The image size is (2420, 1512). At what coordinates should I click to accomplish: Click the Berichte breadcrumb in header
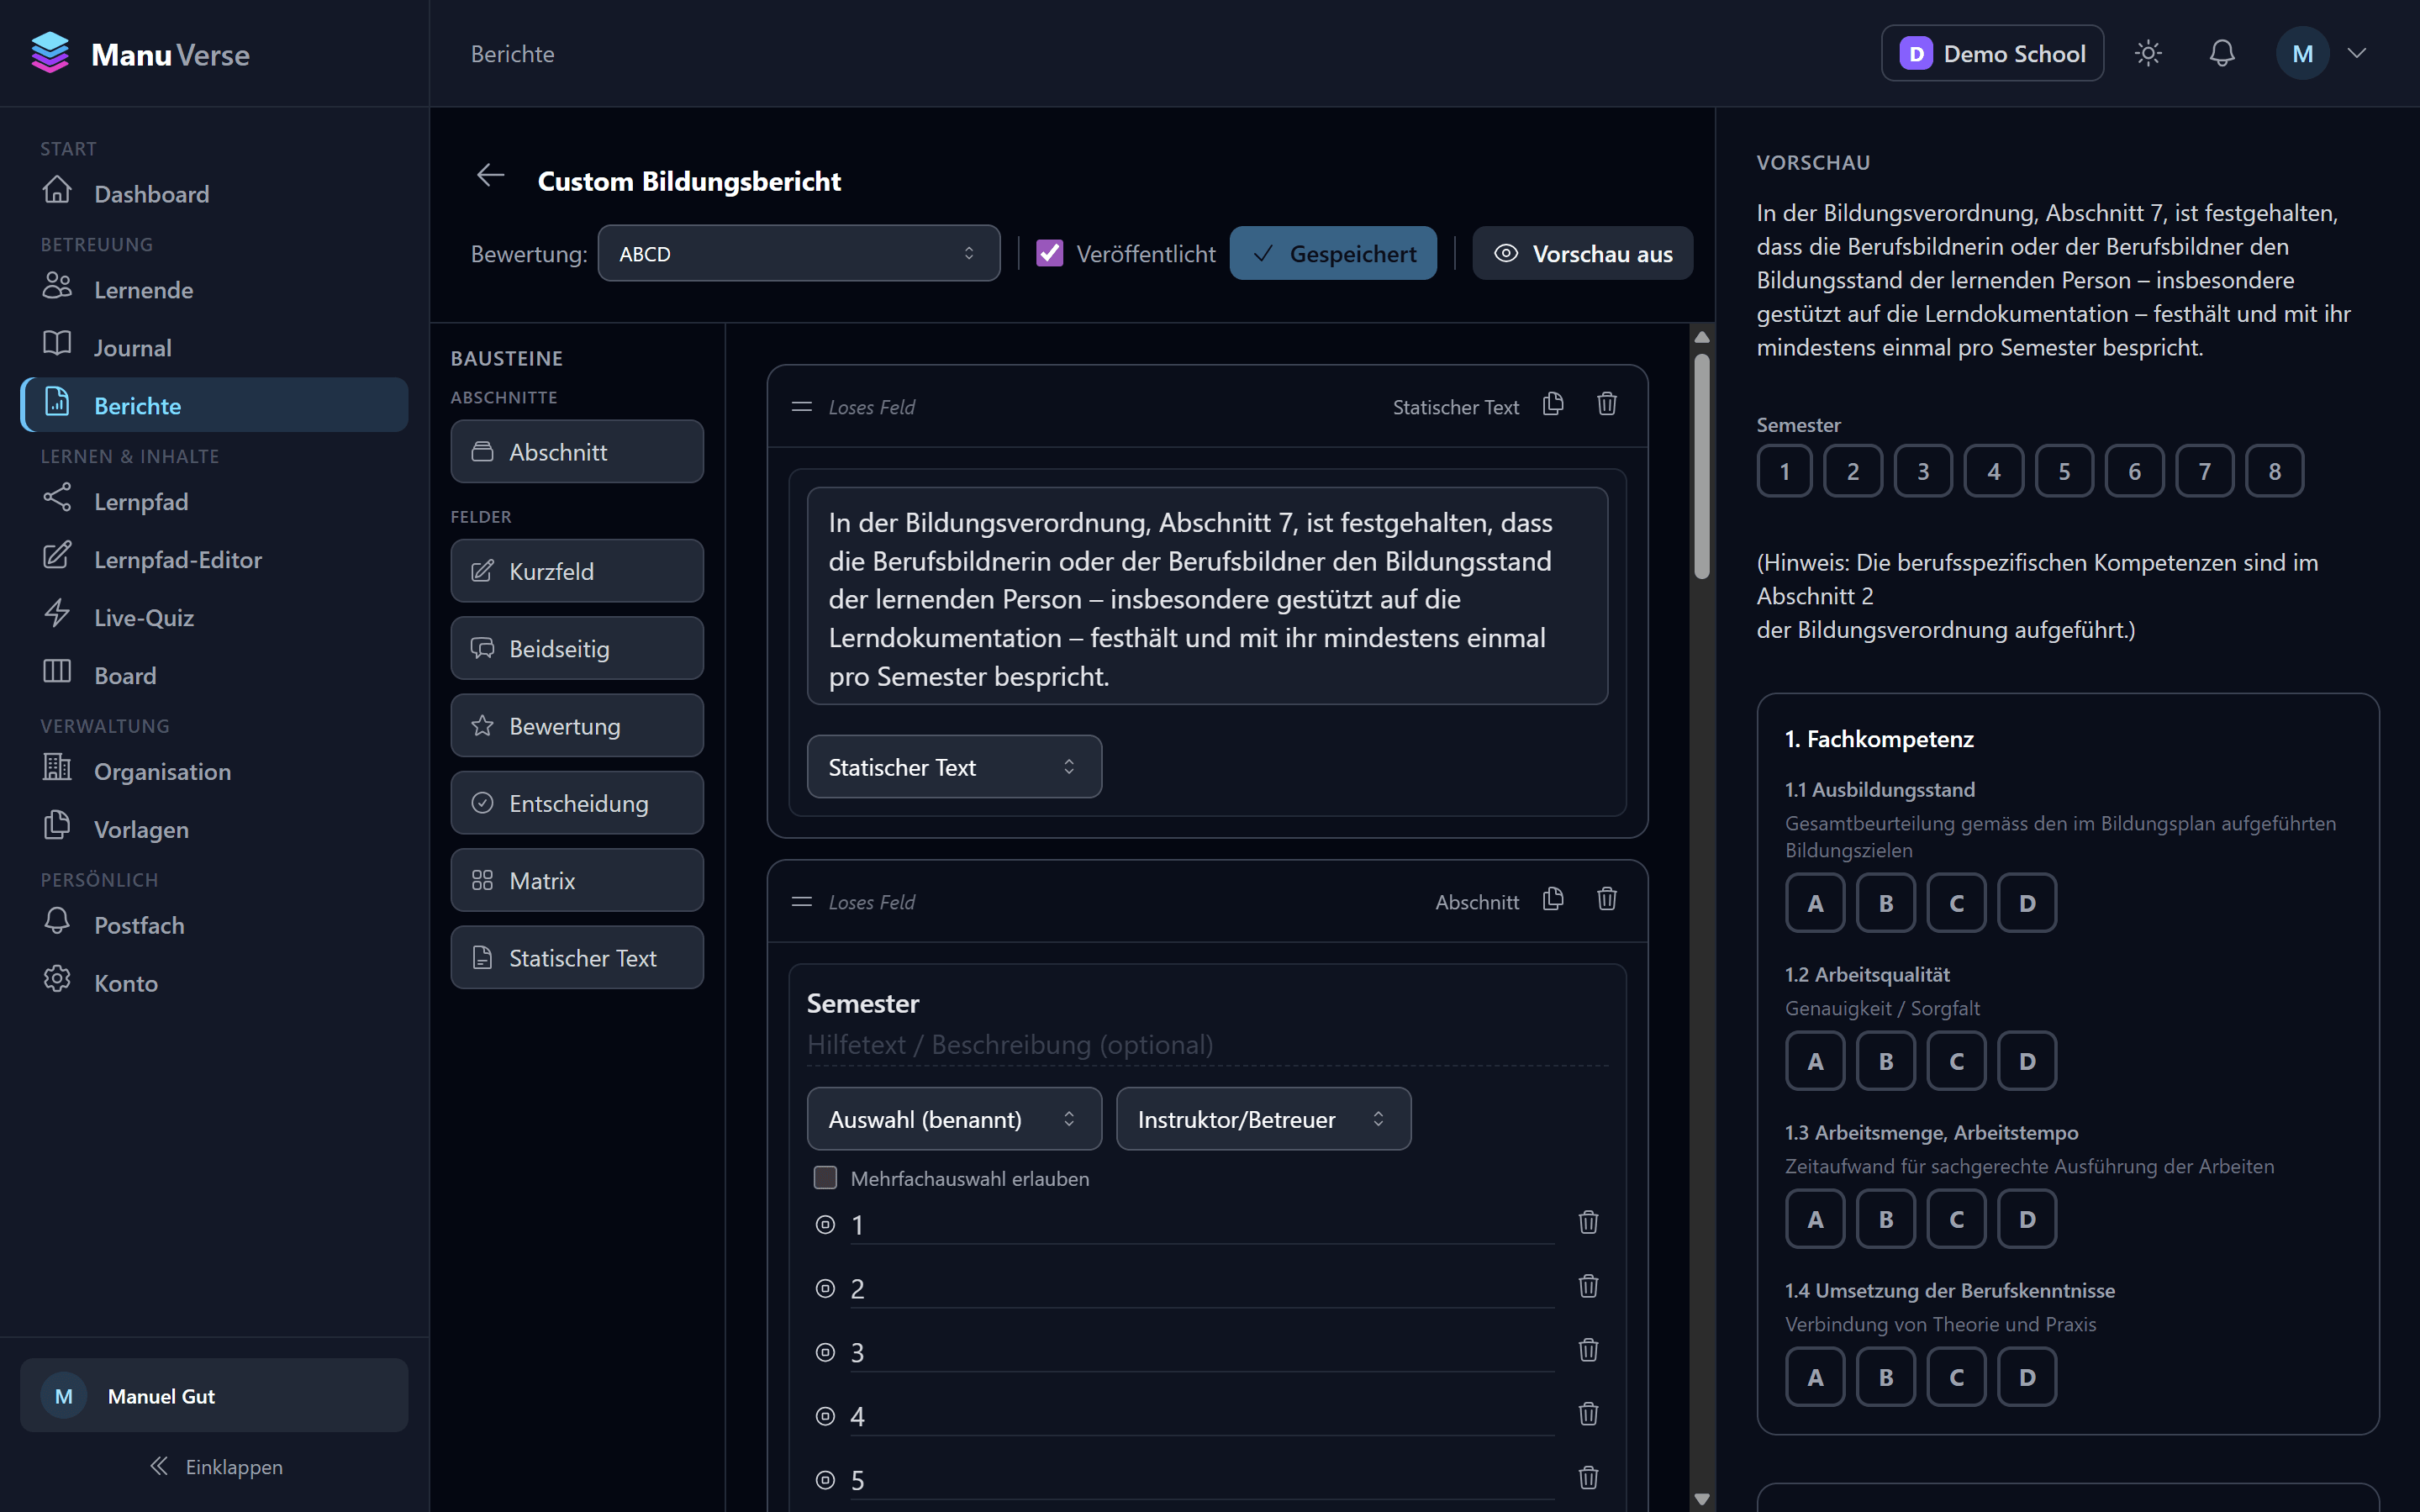tap(512, 54)
